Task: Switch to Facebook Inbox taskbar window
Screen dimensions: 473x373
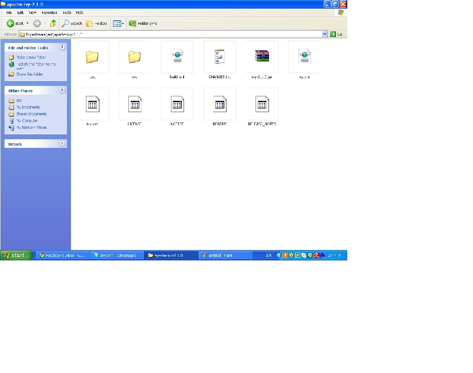Action: point(62,255)
